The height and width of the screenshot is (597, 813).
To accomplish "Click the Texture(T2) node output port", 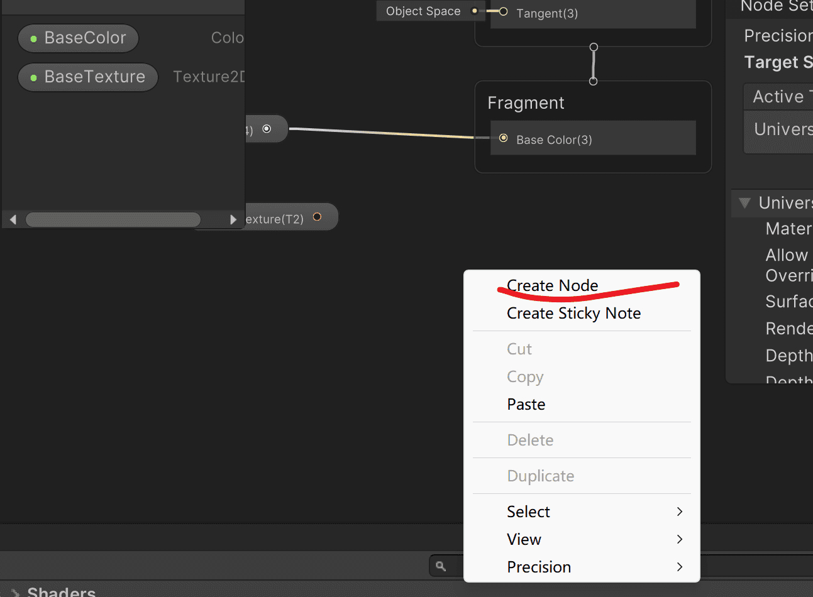I will coord(317,217).
